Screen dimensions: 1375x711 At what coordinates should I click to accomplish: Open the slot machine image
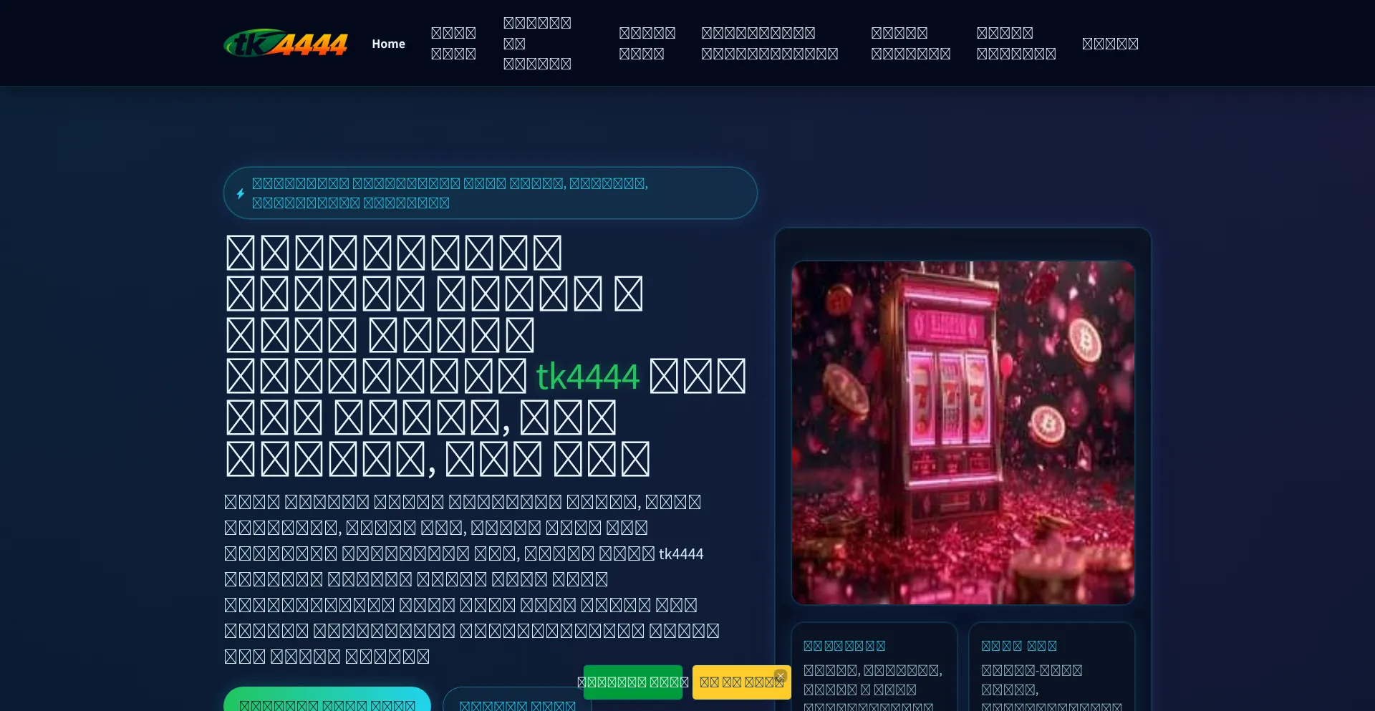coord(963,432)
